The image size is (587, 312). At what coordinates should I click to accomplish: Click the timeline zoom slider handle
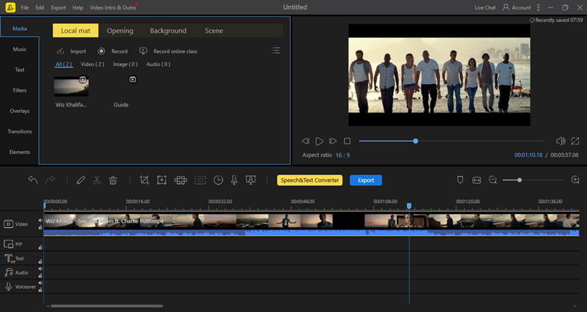click(519, 180)
